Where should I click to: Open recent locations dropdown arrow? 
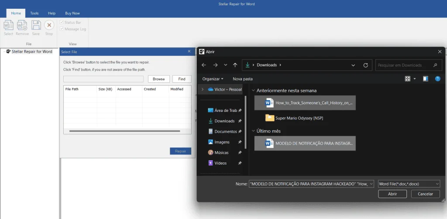226,65
